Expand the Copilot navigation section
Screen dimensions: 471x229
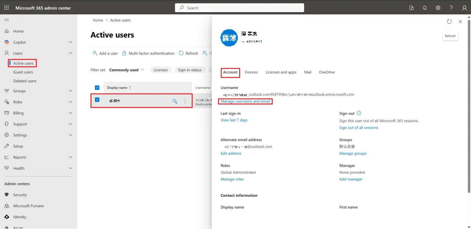pos(71,42)
